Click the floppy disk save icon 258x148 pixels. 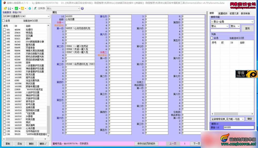pos(9,8)
